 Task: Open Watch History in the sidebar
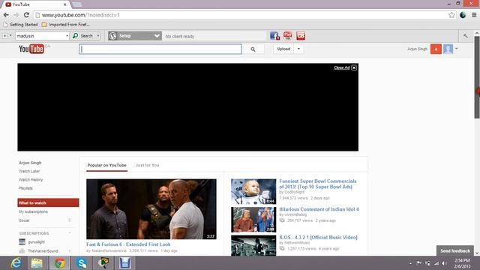click(31, 180)
